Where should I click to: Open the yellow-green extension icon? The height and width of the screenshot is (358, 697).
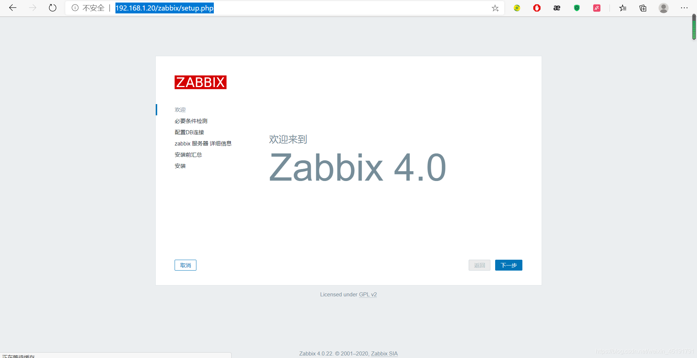click(x=517, y=8)
